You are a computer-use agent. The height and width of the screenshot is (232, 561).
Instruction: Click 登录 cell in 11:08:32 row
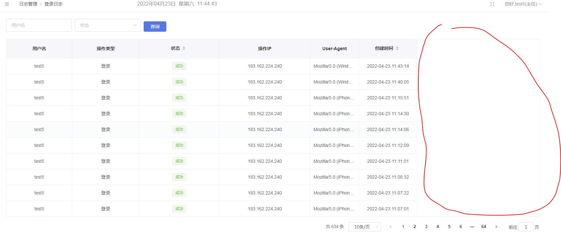click(106, 177)
